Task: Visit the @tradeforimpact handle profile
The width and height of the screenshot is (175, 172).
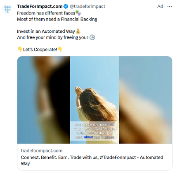Action: (x=87, y=6)
